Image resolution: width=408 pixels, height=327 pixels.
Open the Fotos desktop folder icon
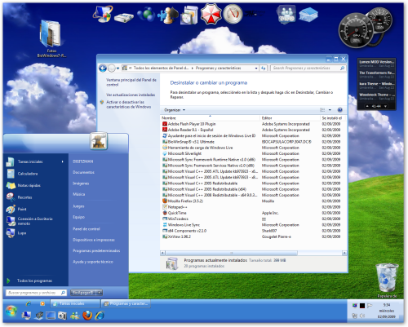tap(51, 39)
